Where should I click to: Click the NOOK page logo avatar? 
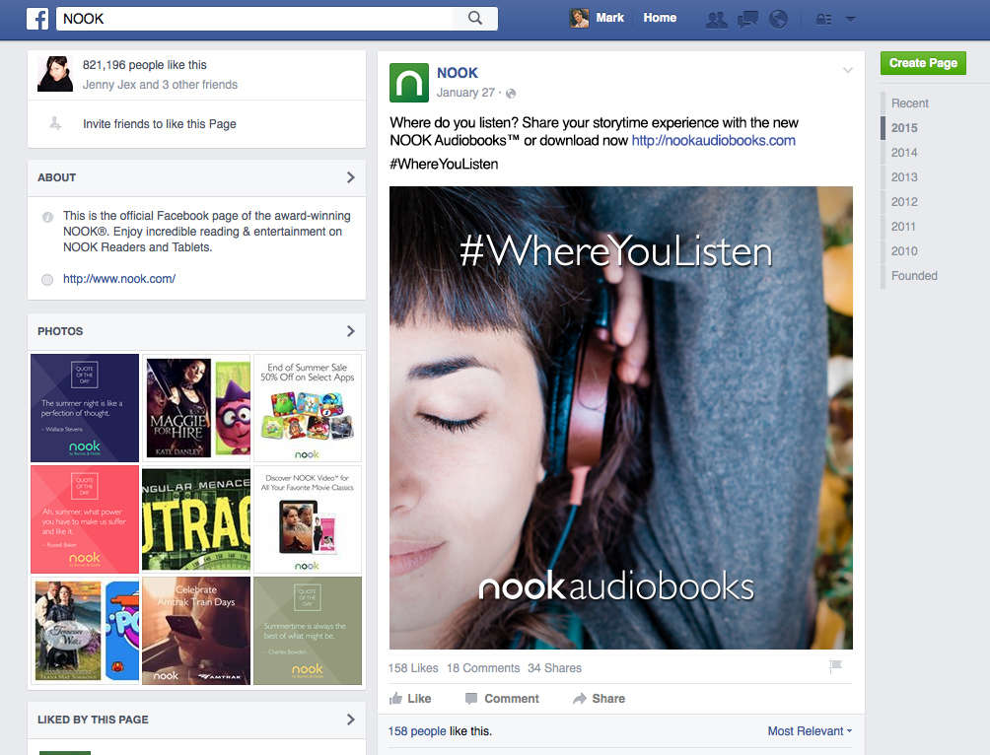(x=409, y=83)
